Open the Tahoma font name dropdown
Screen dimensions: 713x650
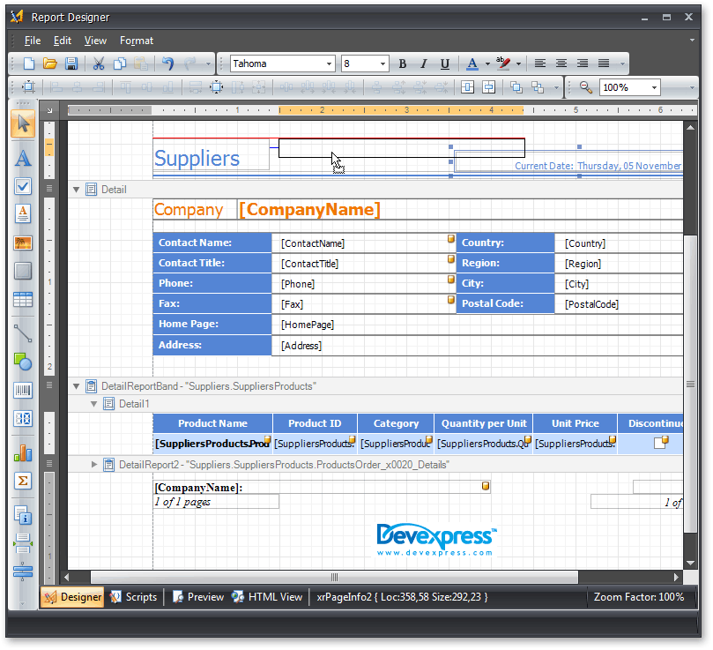(x=330, y=64)
